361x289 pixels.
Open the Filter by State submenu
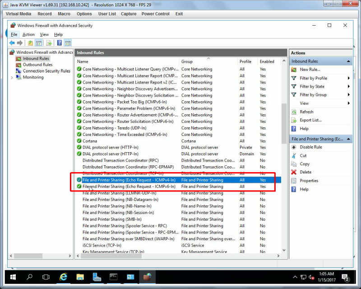click(x=320, y=86)
